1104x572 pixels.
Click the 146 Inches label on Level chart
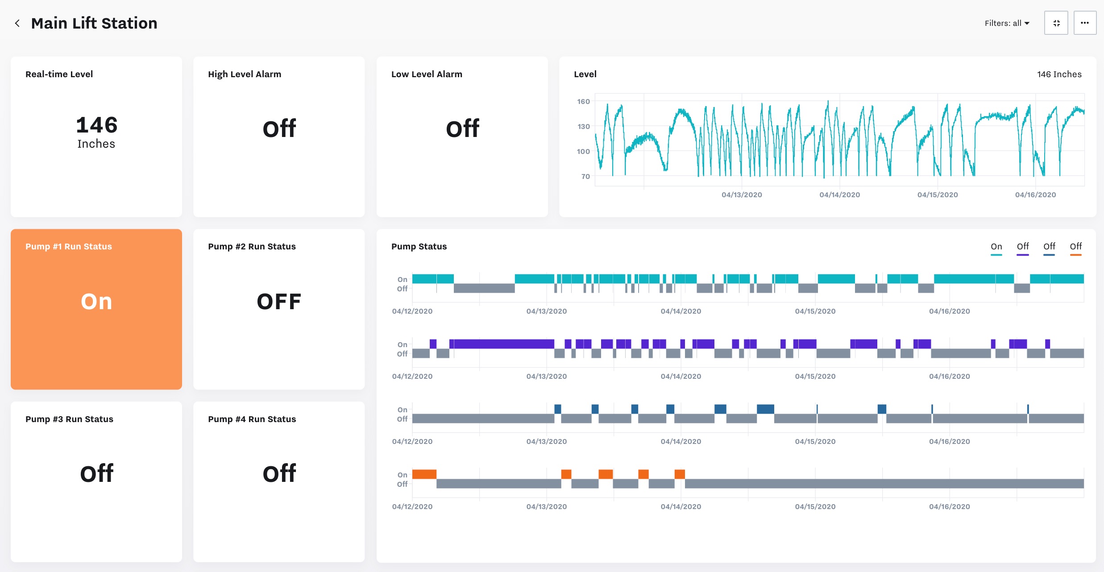pyautogui.click(x=1059, y=74)
